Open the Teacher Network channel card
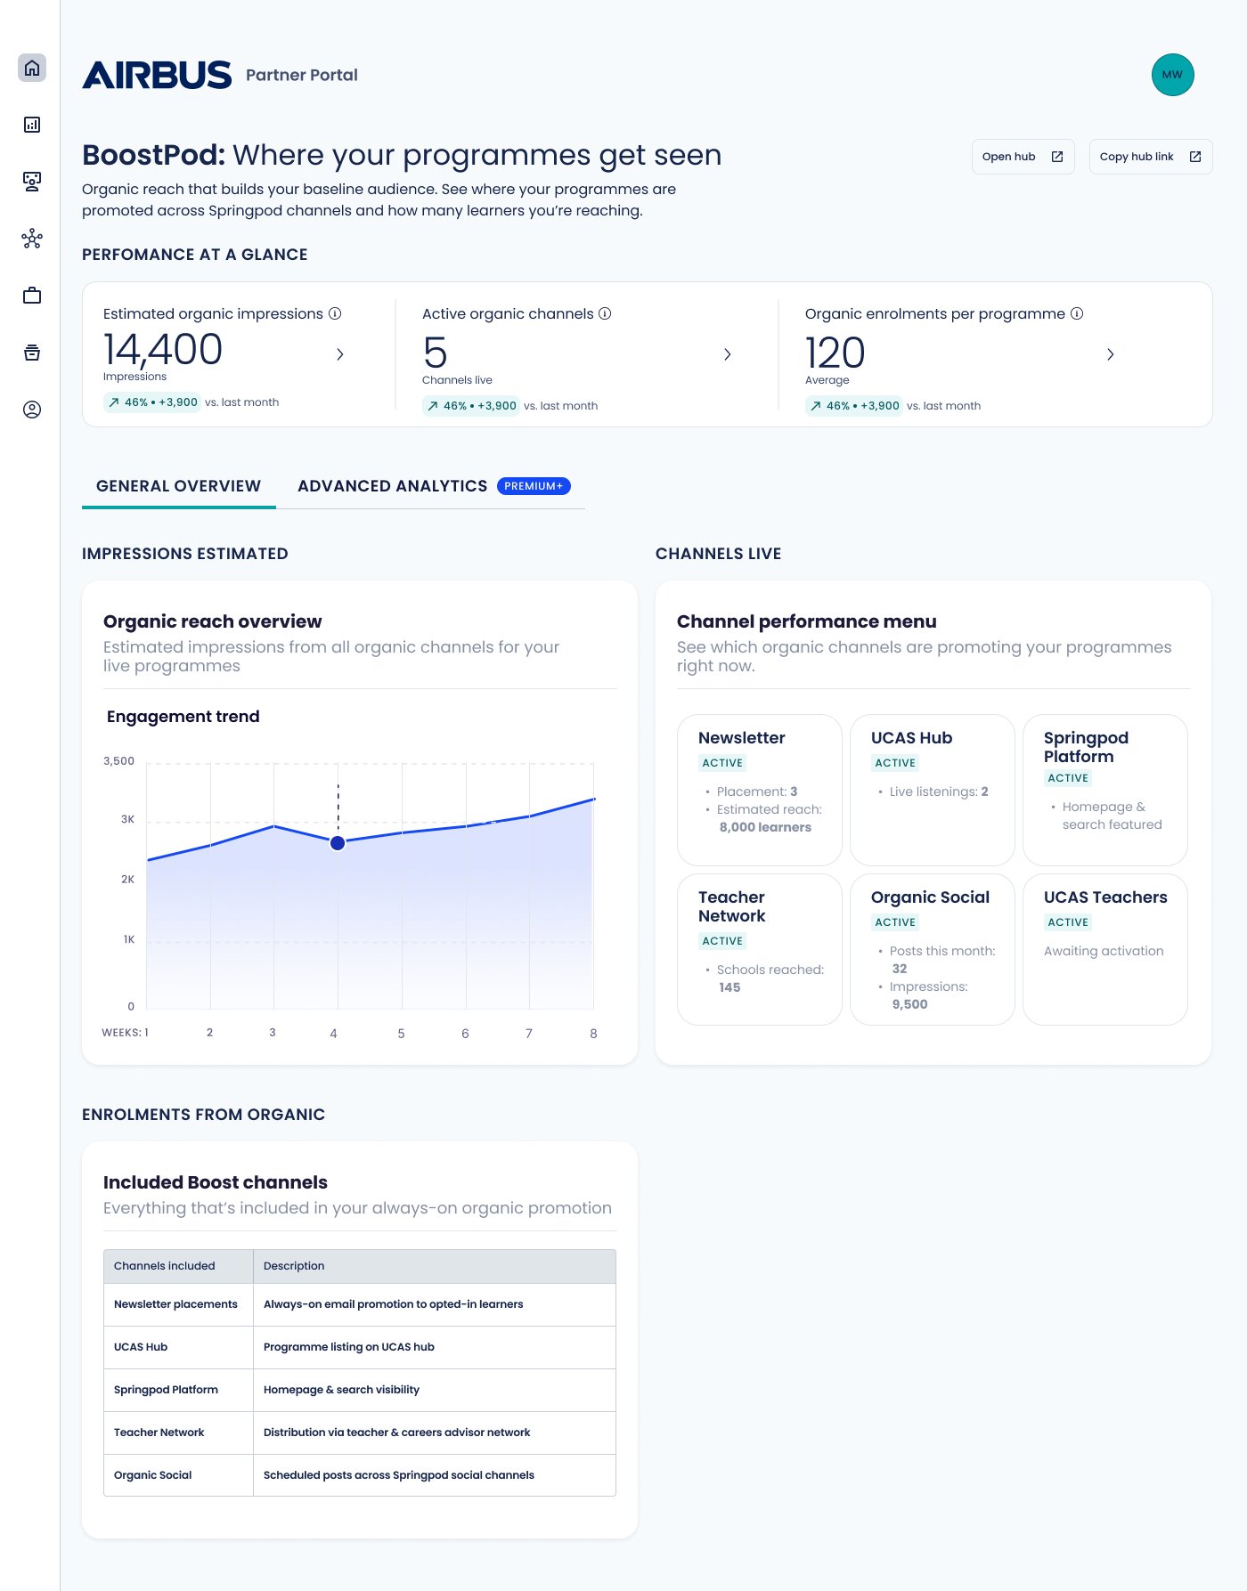The width and height of the screenshot is (1247, 1591). click(760, 949)
